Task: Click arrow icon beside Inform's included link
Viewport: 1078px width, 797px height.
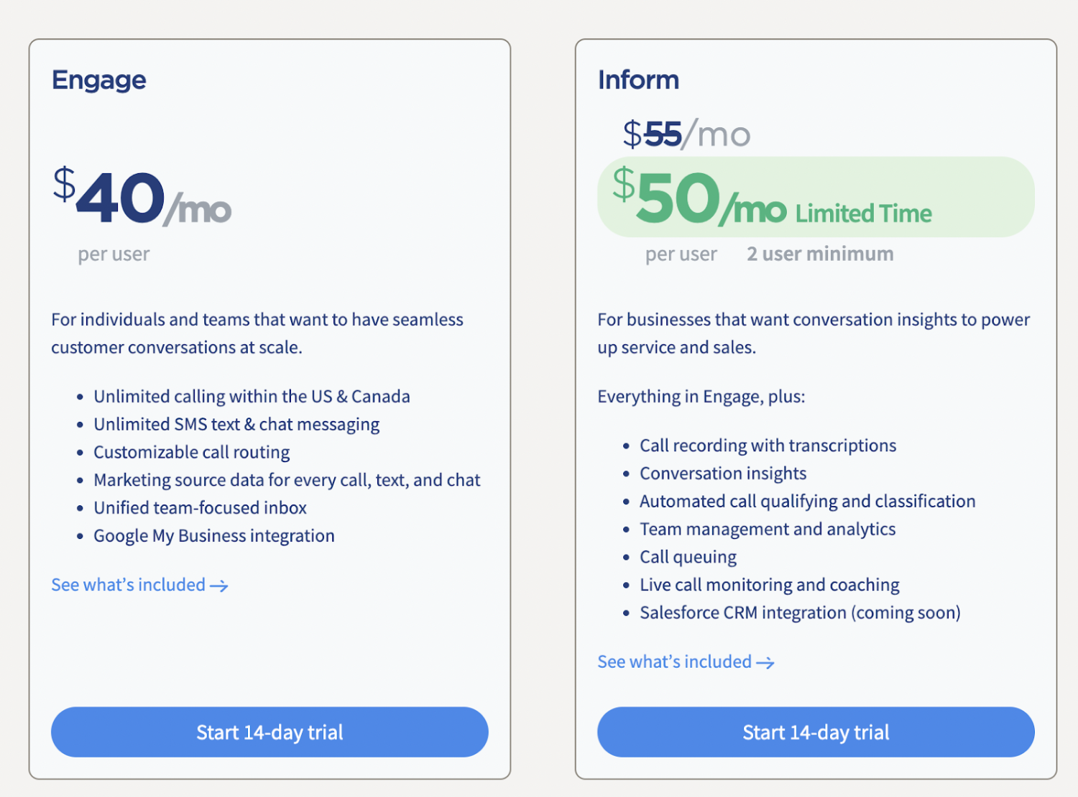Action: point(765,663)
